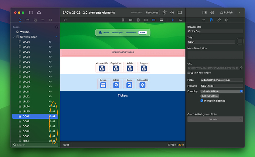Click the compass preview icon

[x=172, y=13]
